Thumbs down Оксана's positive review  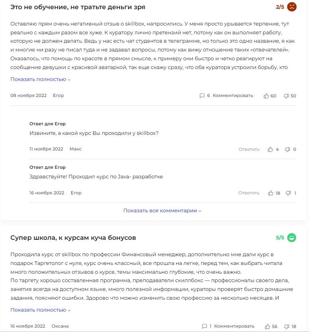(x=287, y=326)
